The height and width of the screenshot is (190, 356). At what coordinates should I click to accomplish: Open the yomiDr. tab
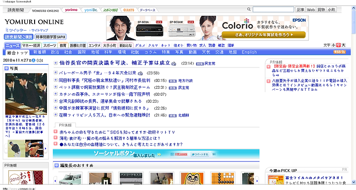point(91,10)
